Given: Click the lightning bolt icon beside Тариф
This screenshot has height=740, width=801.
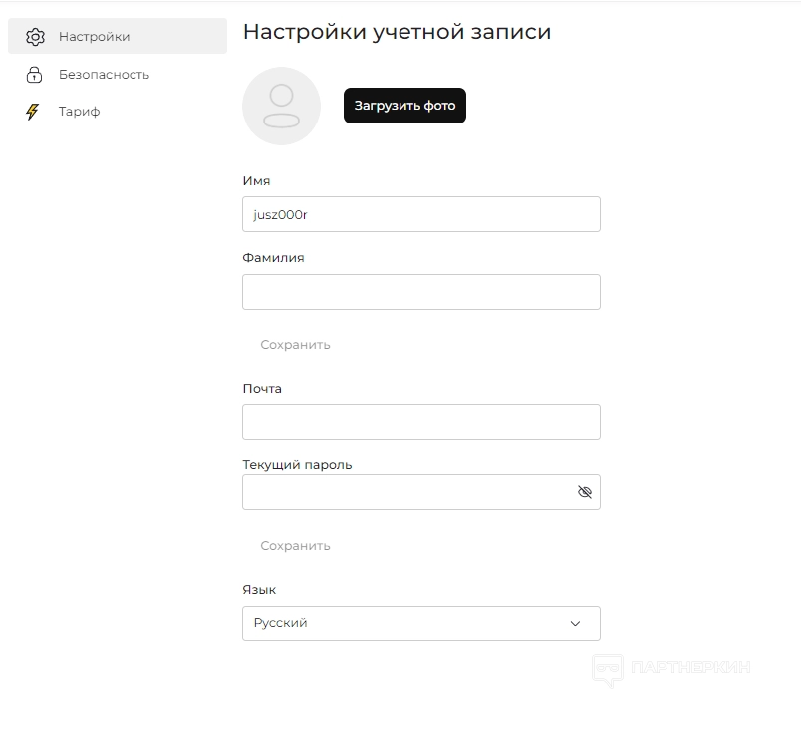Looking at the screenshot, I should pyautogui.click(x=33, y=112).
